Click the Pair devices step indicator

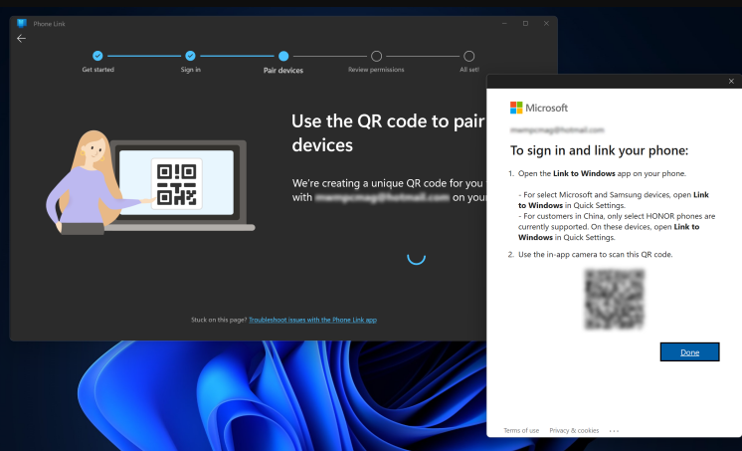[283, 56]
